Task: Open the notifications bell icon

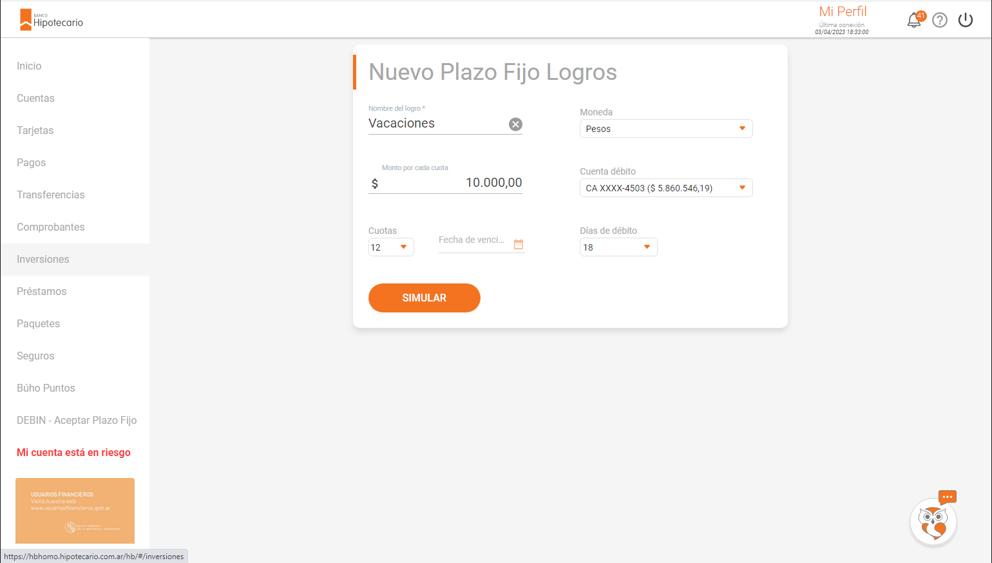Action: point(915,20)
